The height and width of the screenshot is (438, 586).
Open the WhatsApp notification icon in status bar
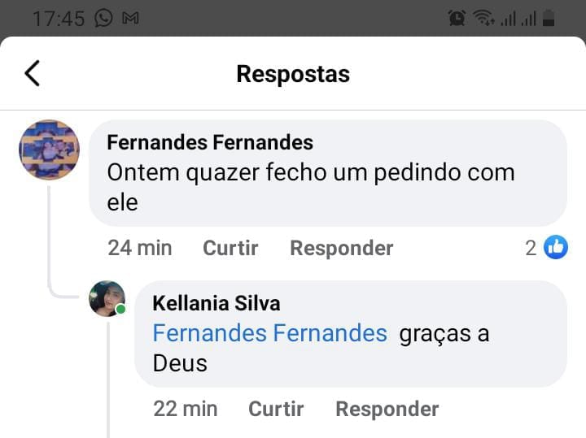coord(103,18)
